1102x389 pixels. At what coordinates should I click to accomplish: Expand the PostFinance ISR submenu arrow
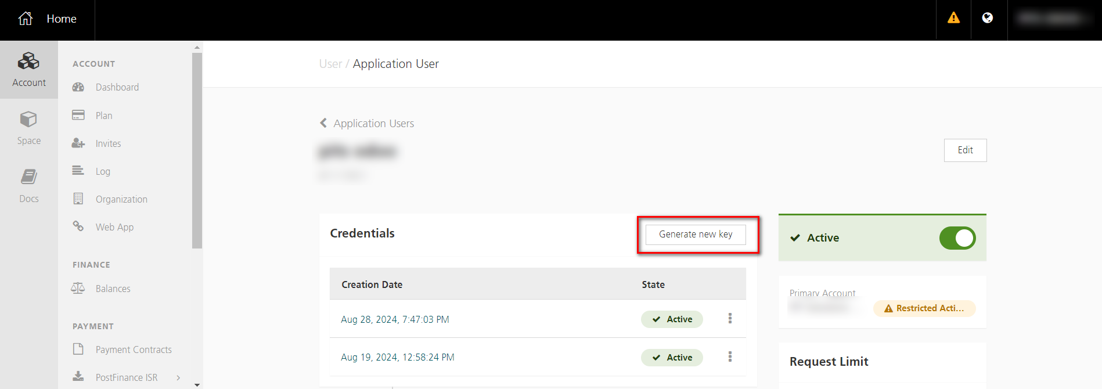(x=178, y=377)
